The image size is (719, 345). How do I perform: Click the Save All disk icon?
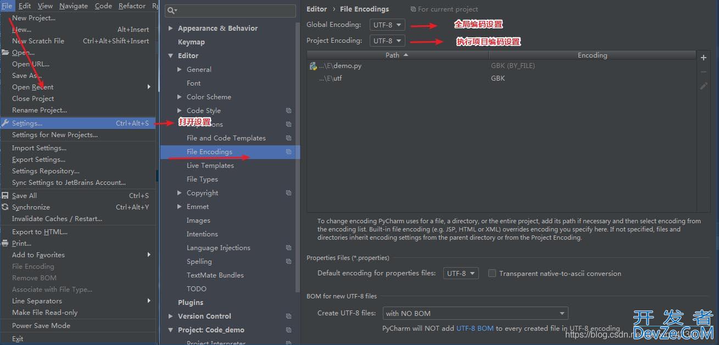coord(5,196)
